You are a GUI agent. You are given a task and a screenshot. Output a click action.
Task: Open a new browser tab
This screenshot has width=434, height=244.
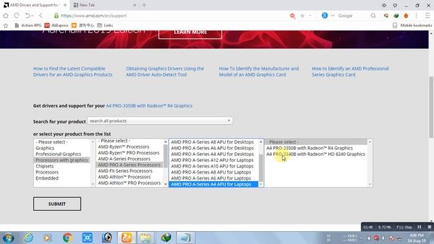[x=144, y=5]
